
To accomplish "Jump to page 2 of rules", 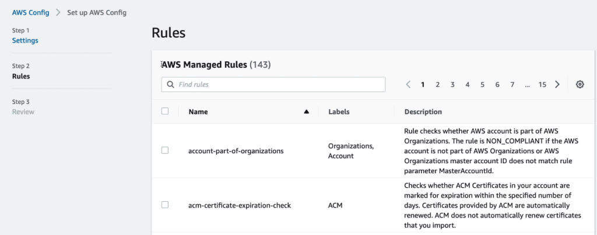I will tap(437, 85).
